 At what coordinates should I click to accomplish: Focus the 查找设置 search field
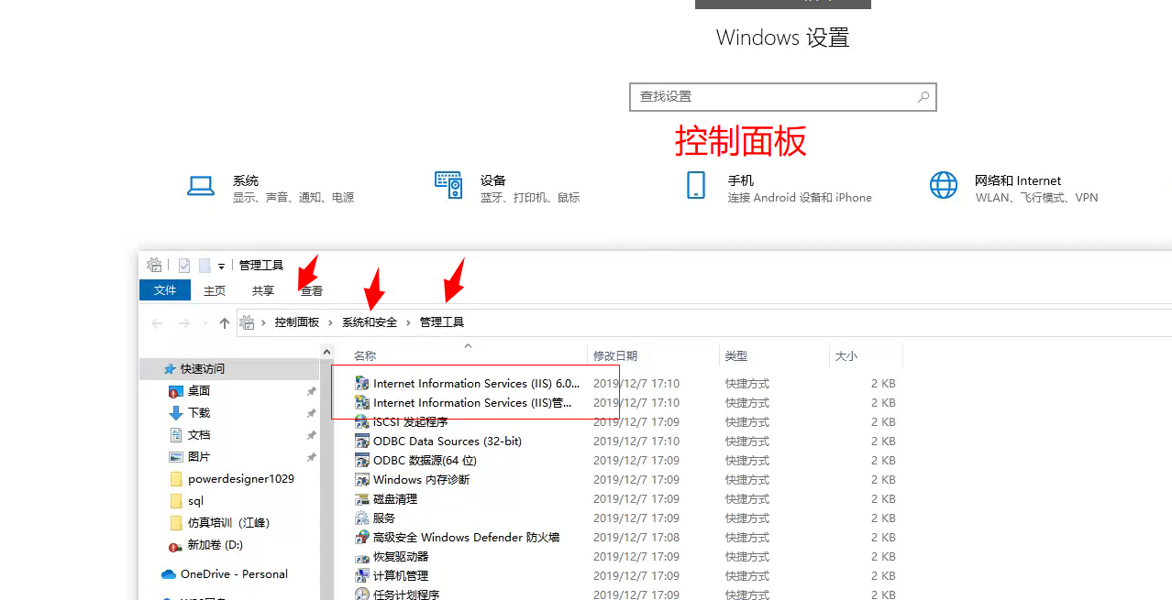[783, 96]
